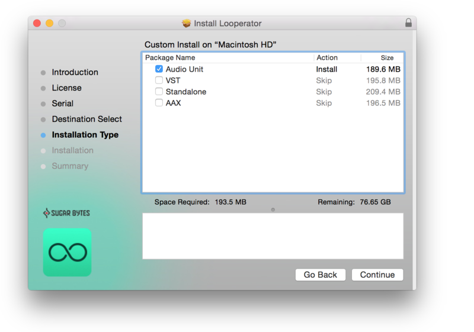Screen dimensions: 474x332
Task: Open the Serial step in sidebar
Action: (x=62, y=104)
